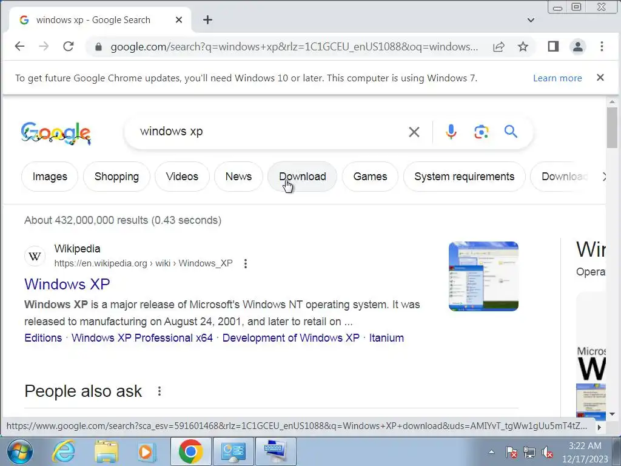The image size is (621, 466).
Task: Switch to the Videos filter
Action: click(x=182, y=177)
